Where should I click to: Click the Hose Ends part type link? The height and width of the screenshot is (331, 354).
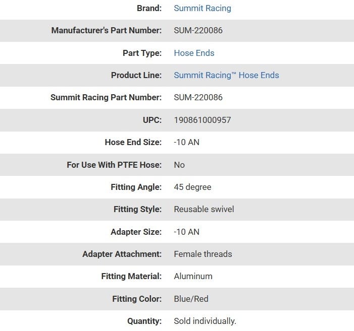194,53
